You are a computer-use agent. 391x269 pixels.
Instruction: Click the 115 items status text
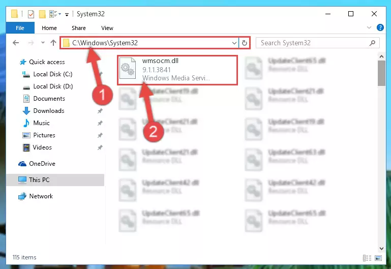click(24, 257)
